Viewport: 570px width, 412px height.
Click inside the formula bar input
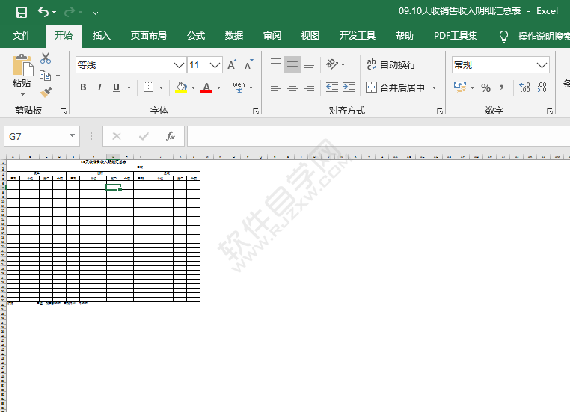[374, 136]
